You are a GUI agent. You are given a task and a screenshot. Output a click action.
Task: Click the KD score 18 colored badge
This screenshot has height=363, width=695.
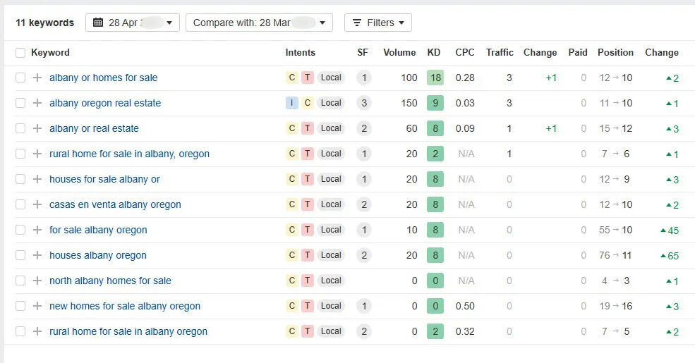[435, 78]
